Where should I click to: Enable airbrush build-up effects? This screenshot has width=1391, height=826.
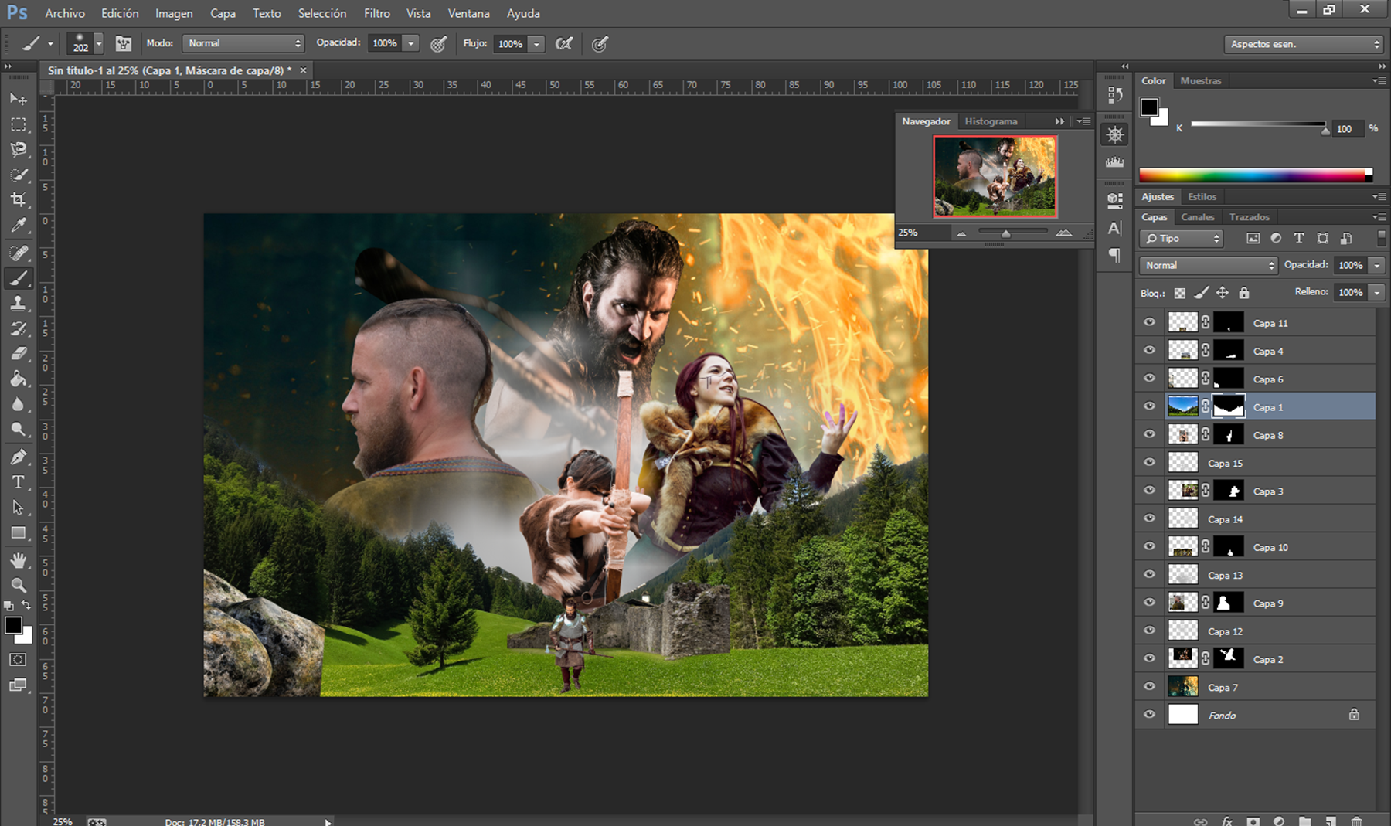click(565, 44)
